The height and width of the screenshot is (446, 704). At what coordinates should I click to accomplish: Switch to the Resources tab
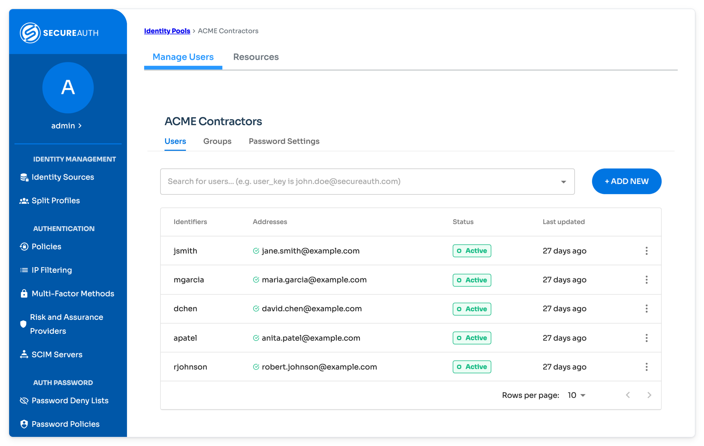pyautogui.click(x=256, y=57)
